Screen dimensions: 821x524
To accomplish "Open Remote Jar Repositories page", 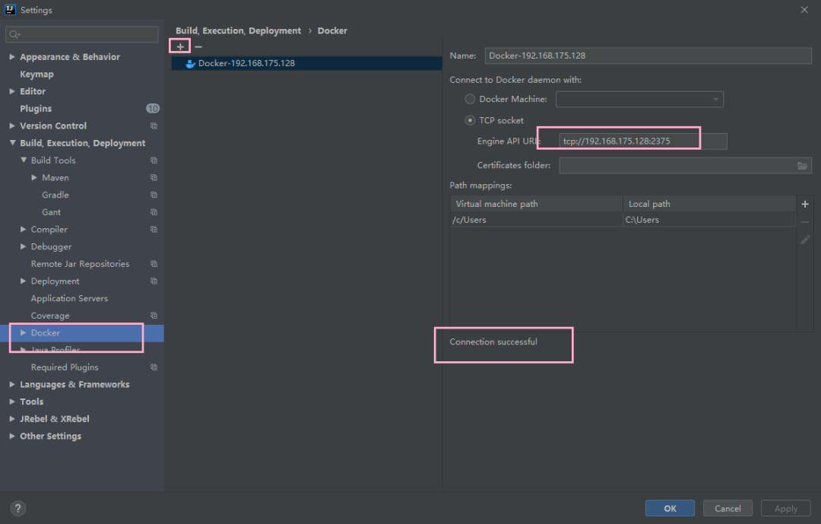I will pyautogui.click(x=80, y=264).
